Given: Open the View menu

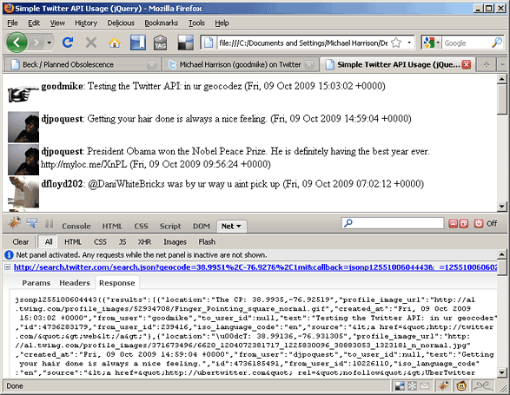Looking at the screenshot, I should [x=57, y=23].
